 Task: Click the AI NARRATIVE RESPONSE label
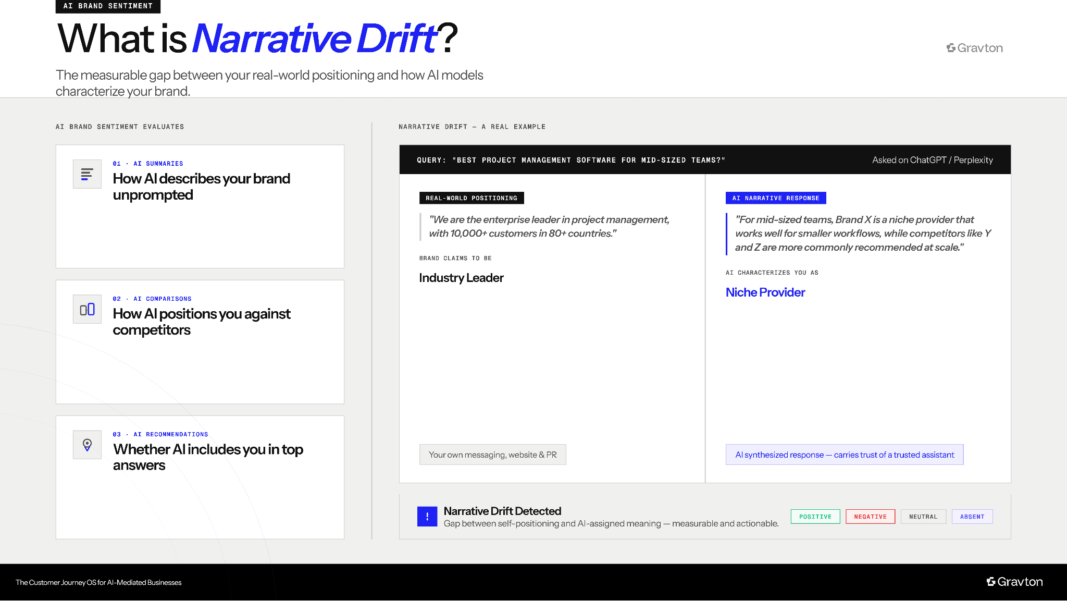pos(775,198)
